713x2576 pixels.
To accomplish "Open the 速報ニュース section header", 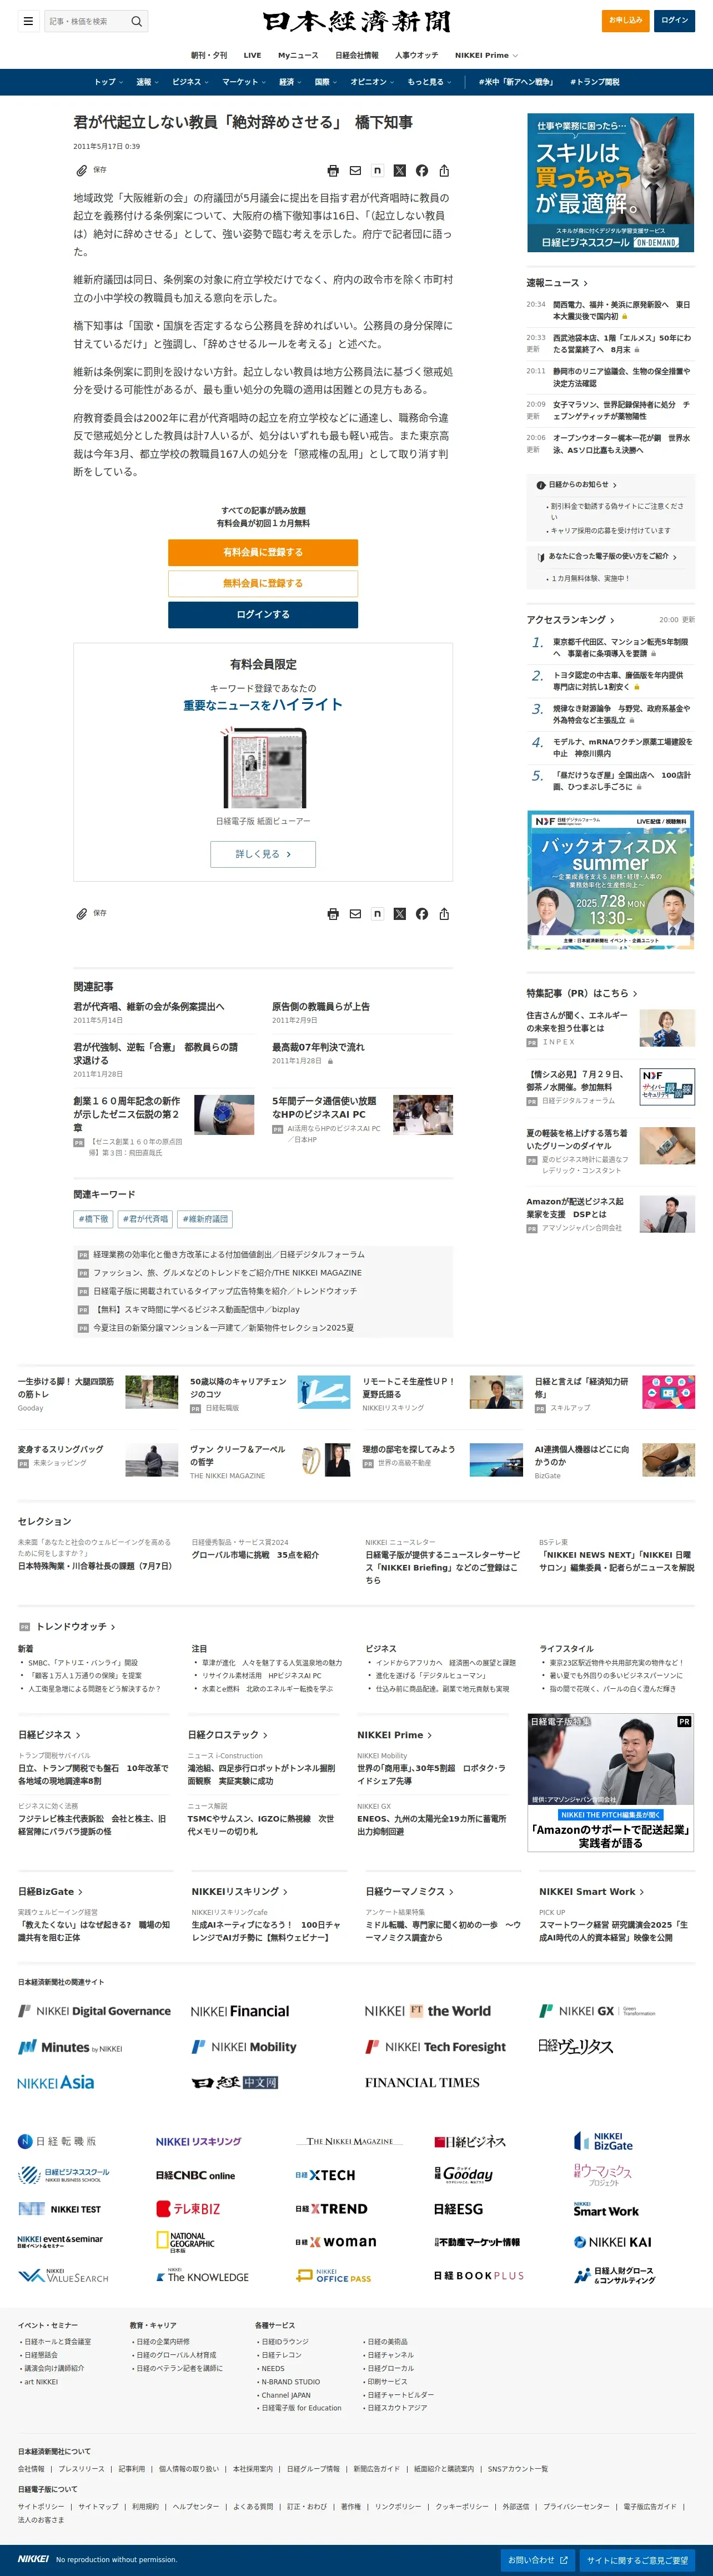I will [x=557, y=283].
